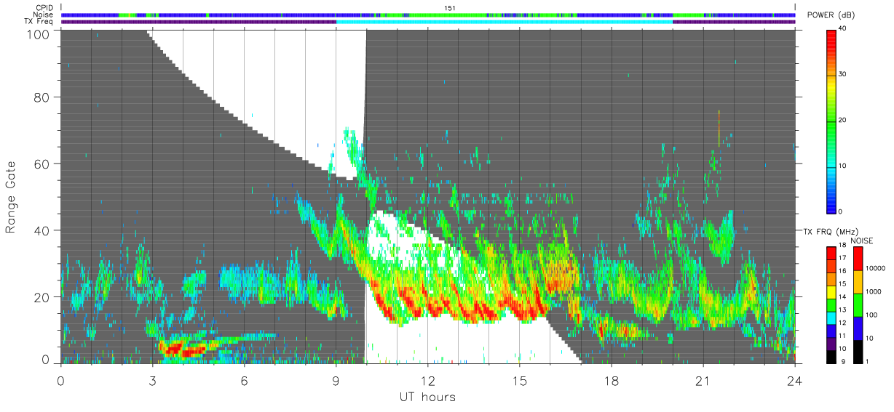Click UT hour tick label 3

152,380
